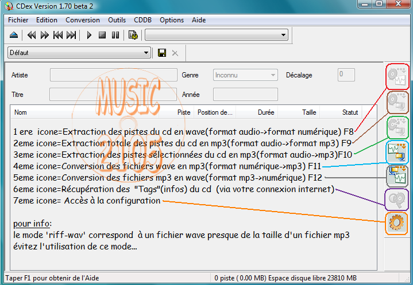Close the CDex window

[x=398, y=4]
